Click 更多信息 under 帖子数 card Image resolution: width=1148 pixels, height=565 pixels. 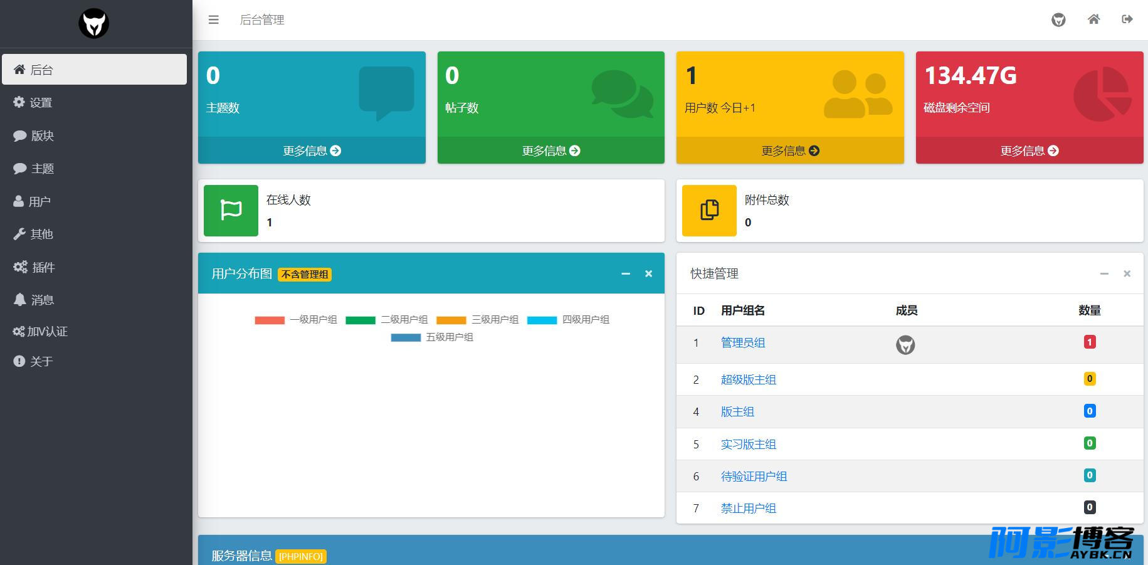click(551, 150)
